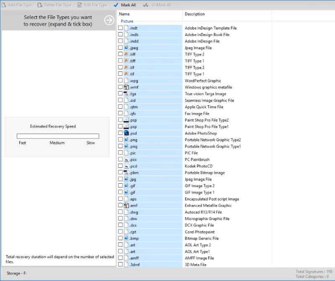
Task: Click the .pcx PC Paintbrush icon
Action: 126,159
